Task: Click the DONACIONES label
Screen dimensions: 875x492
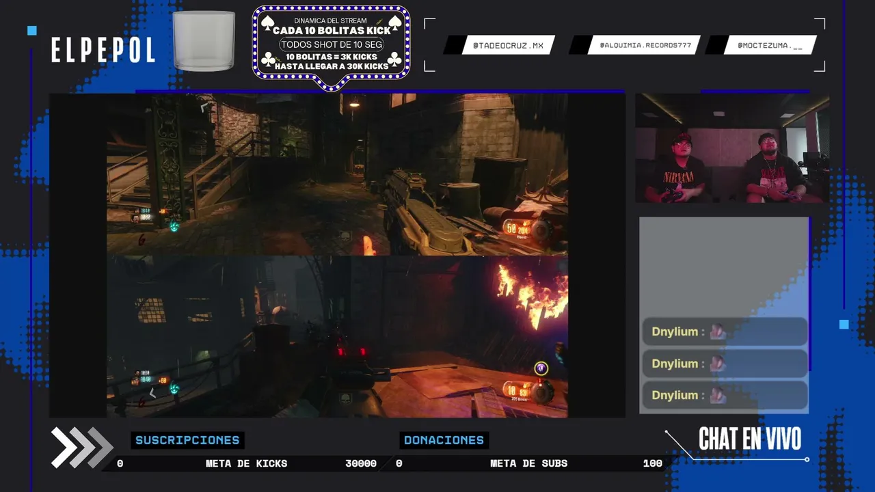Action: coord(444,440)
